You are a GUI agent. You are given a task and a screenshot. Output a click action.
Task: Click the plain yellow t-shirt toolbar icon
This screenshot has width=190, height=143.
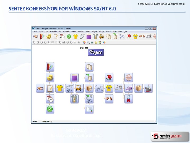point(75,37)
